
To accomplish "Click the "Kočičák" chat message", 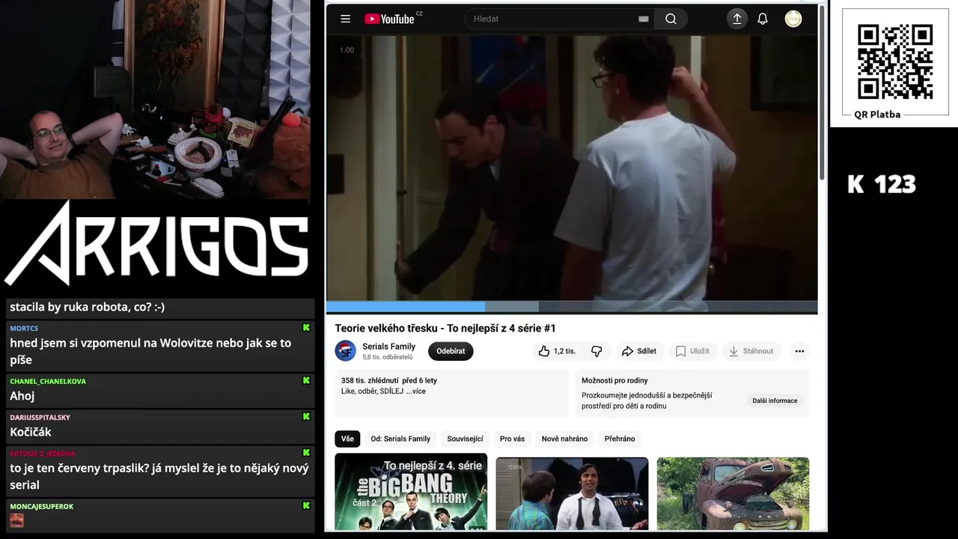I will click(31, 432).
